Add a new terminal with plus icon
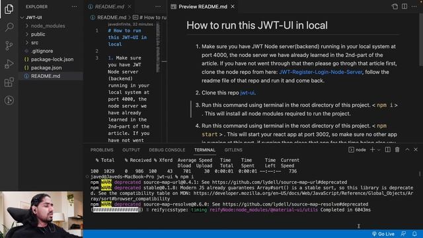 372,149
